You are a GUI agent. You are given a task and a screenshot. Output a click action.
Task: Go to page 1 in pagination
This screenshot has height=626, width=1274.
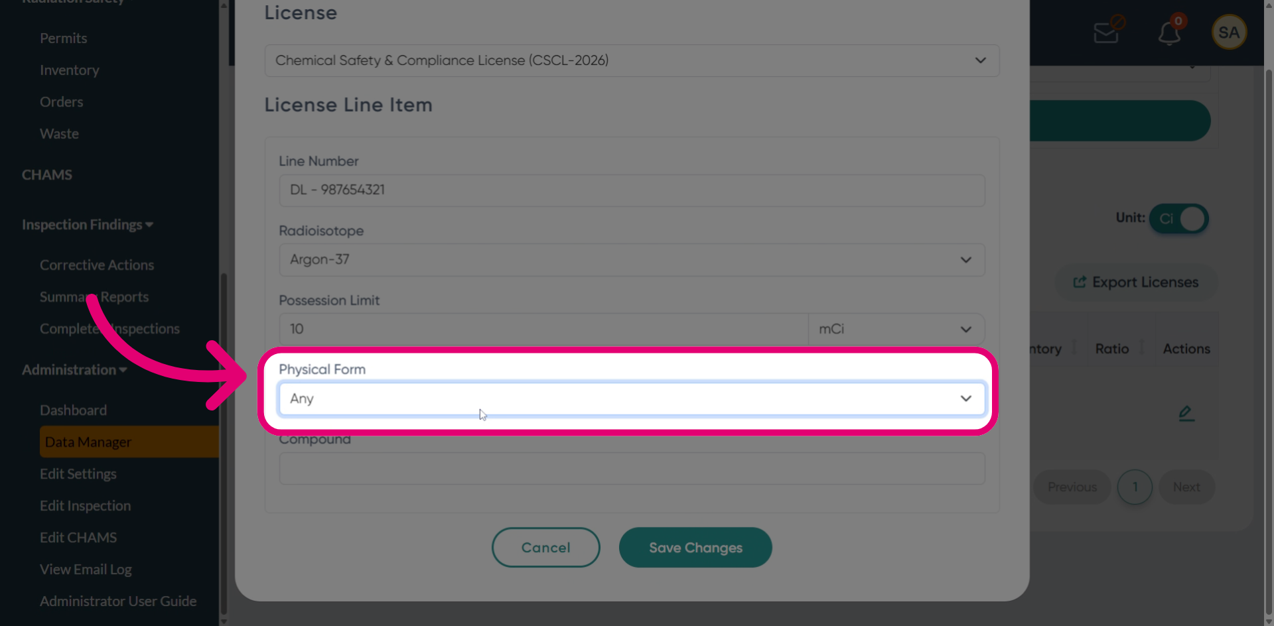tap(1135, 487)
